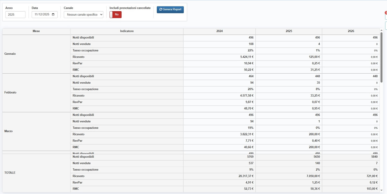Click the Mese column header
The height and width of the screenshot is (194, 387).
coord(36,31)
